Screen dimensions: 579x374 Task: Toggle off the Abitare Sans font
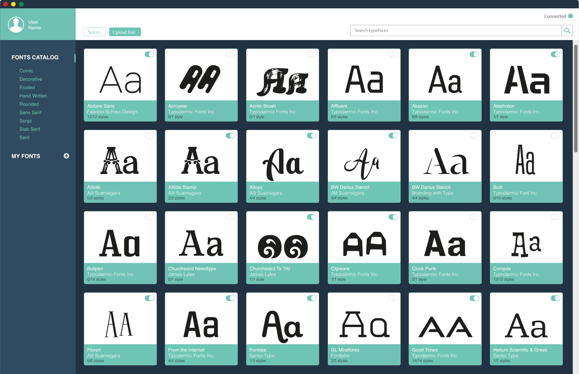click(x=149, y=54)
